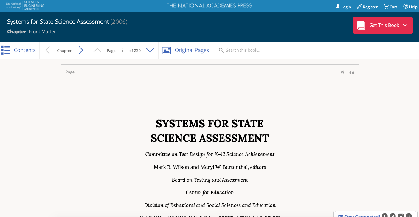Click 'Division of Behavioral and Social Sciences and Education'

click(210, 205)
